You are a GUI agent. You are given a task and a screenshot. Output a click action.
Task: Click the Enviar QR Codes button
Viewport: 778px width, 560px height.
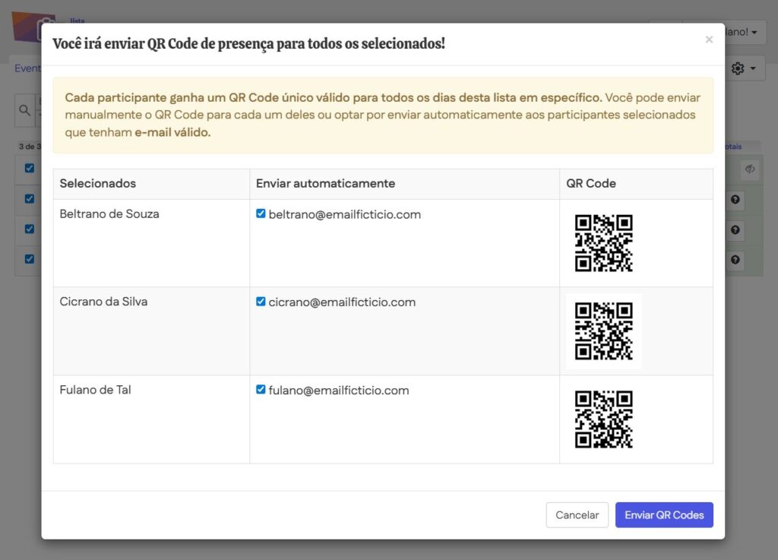click(664, 514)
